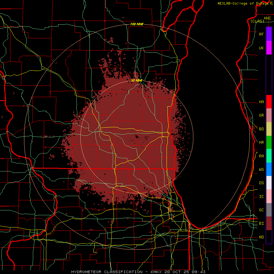
Task: Click the BI legend label
Action: 261,223
